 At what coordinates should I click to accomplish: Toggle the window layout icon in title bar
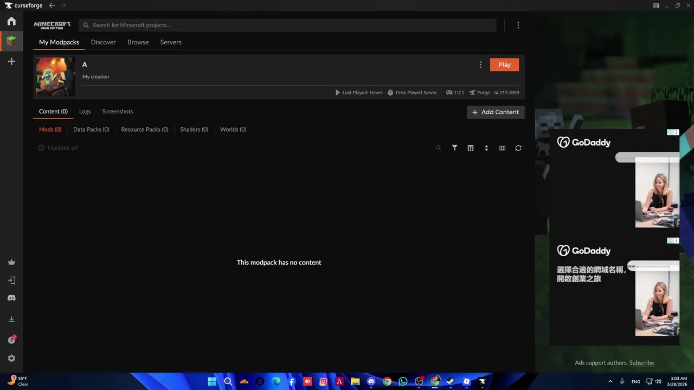(x=656, y=5)
